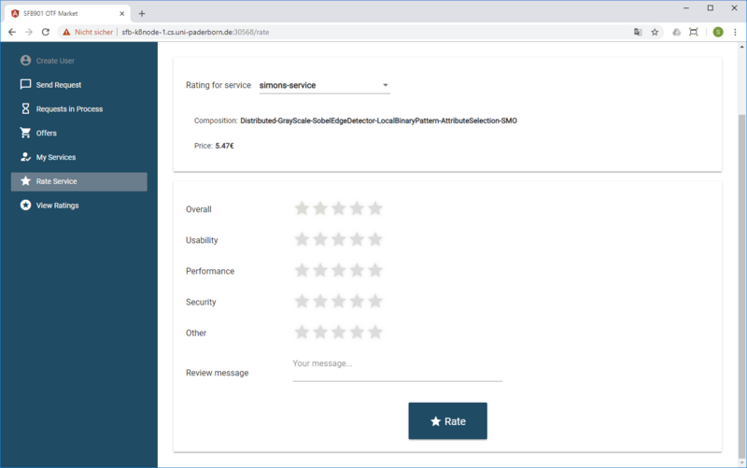Give Overall five stars
The image size is (747, 468).
(x=375, y=208)
